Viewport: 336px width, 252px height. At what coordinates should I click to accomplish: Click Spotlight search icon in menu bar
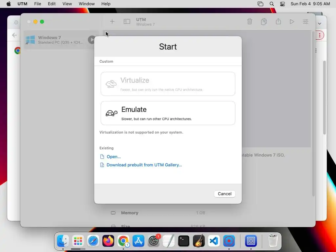coord(271,4)
